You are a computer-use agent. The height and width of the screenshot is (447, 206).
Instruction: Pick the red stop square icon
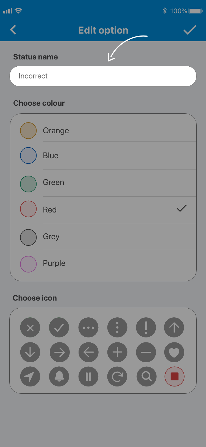click(x=174, y=376)
